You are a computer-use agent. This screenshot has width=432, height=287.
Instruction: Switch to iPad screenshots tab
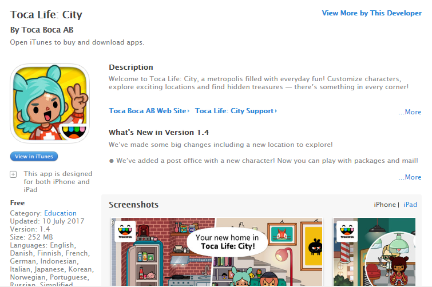pos(410,205)
